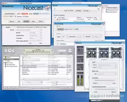Open the Type dropdown in Archiving window

click(65, 37)
